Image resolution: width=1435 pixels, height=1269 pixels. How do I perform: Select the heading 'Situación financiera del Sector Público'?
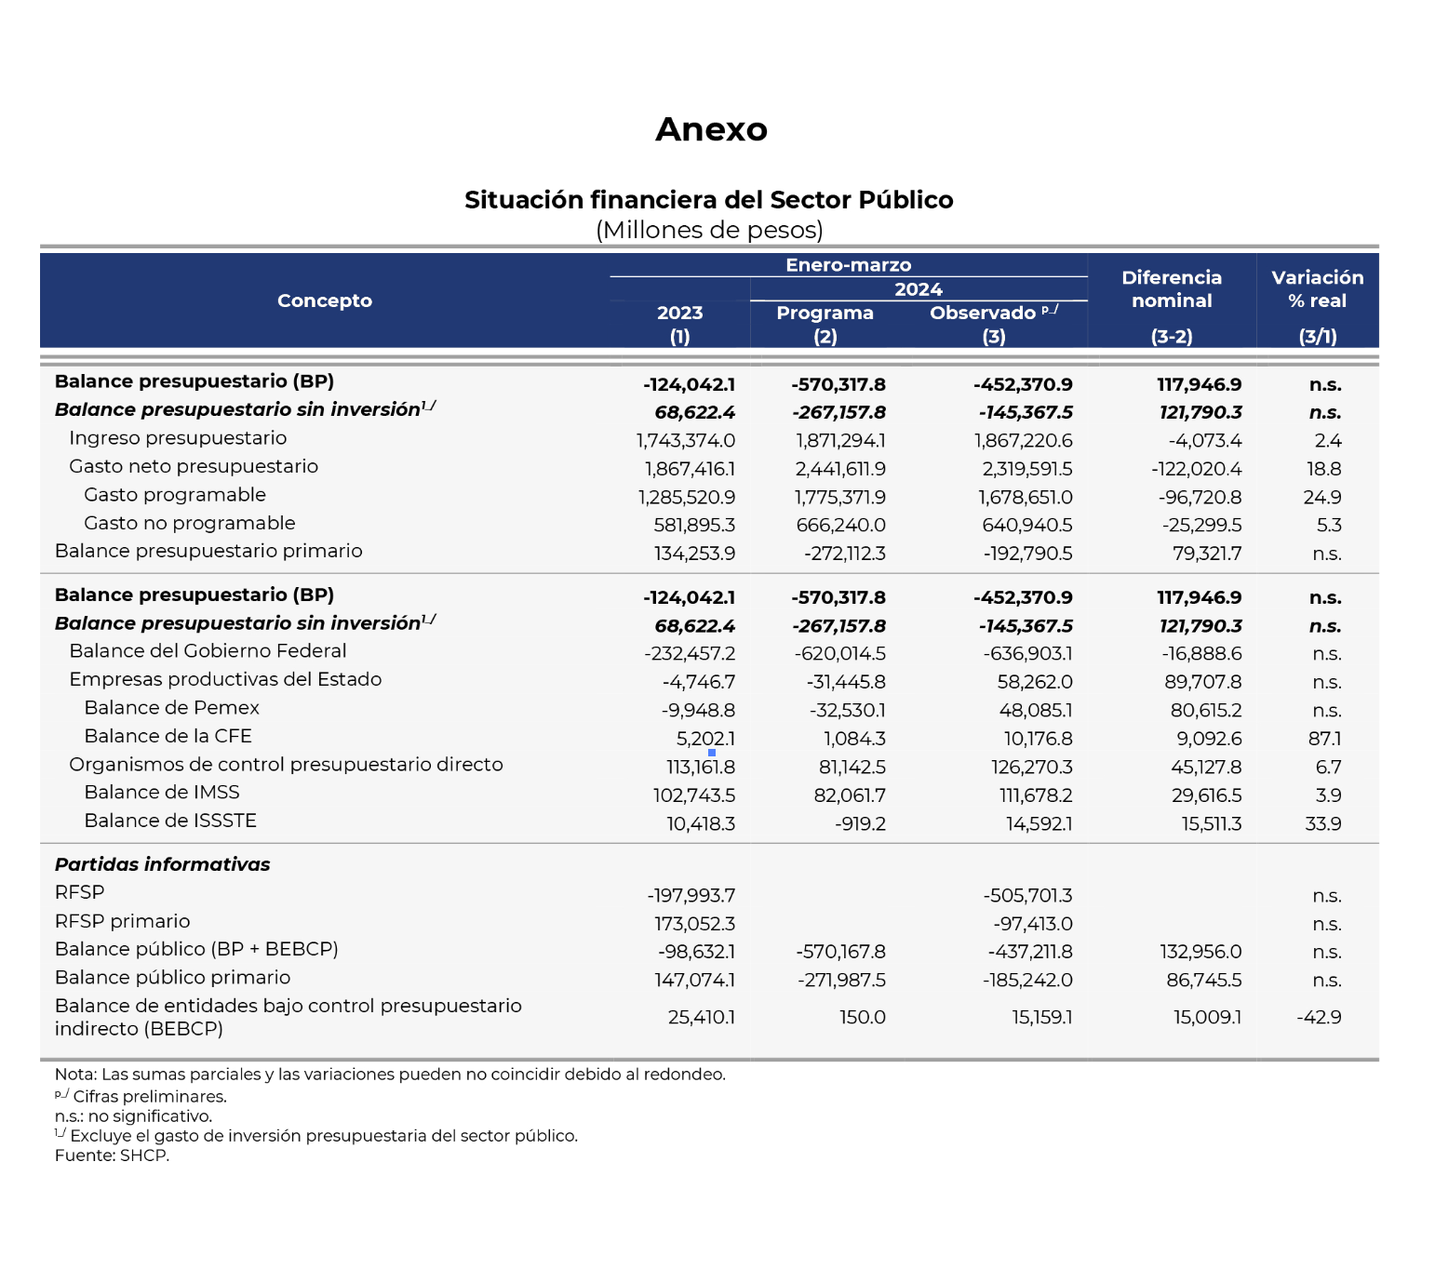pyautogui.click(x=709, y=200)
